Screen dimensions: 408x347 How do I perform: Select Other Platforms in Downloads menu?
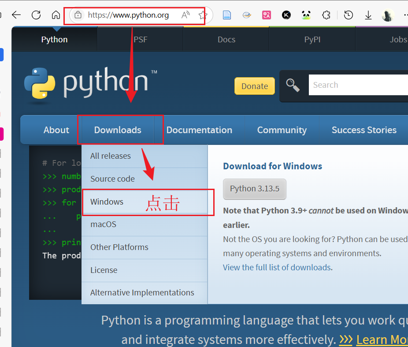pyautogui.click(x=145, y=247)
